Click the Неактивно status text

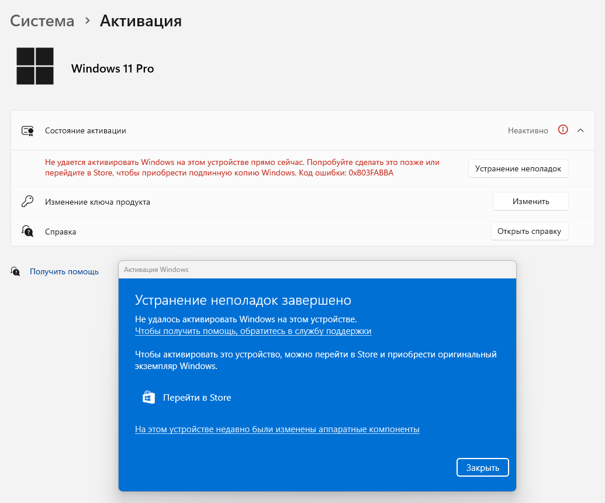click(x=528, y=130)
